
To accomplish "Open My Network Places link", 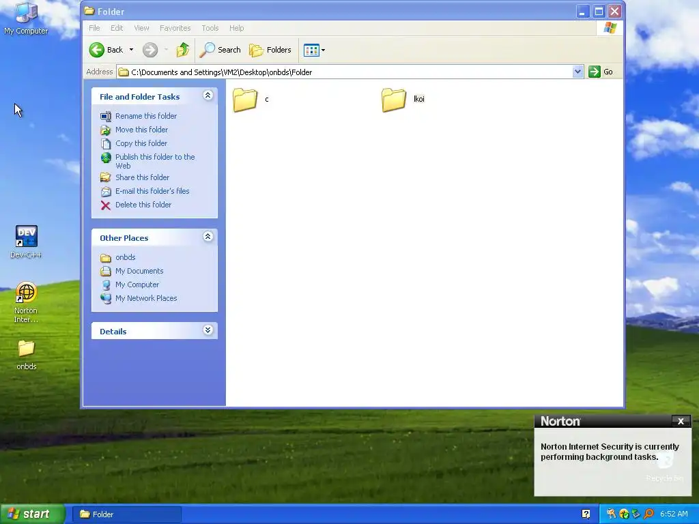I will pos(146,299).
